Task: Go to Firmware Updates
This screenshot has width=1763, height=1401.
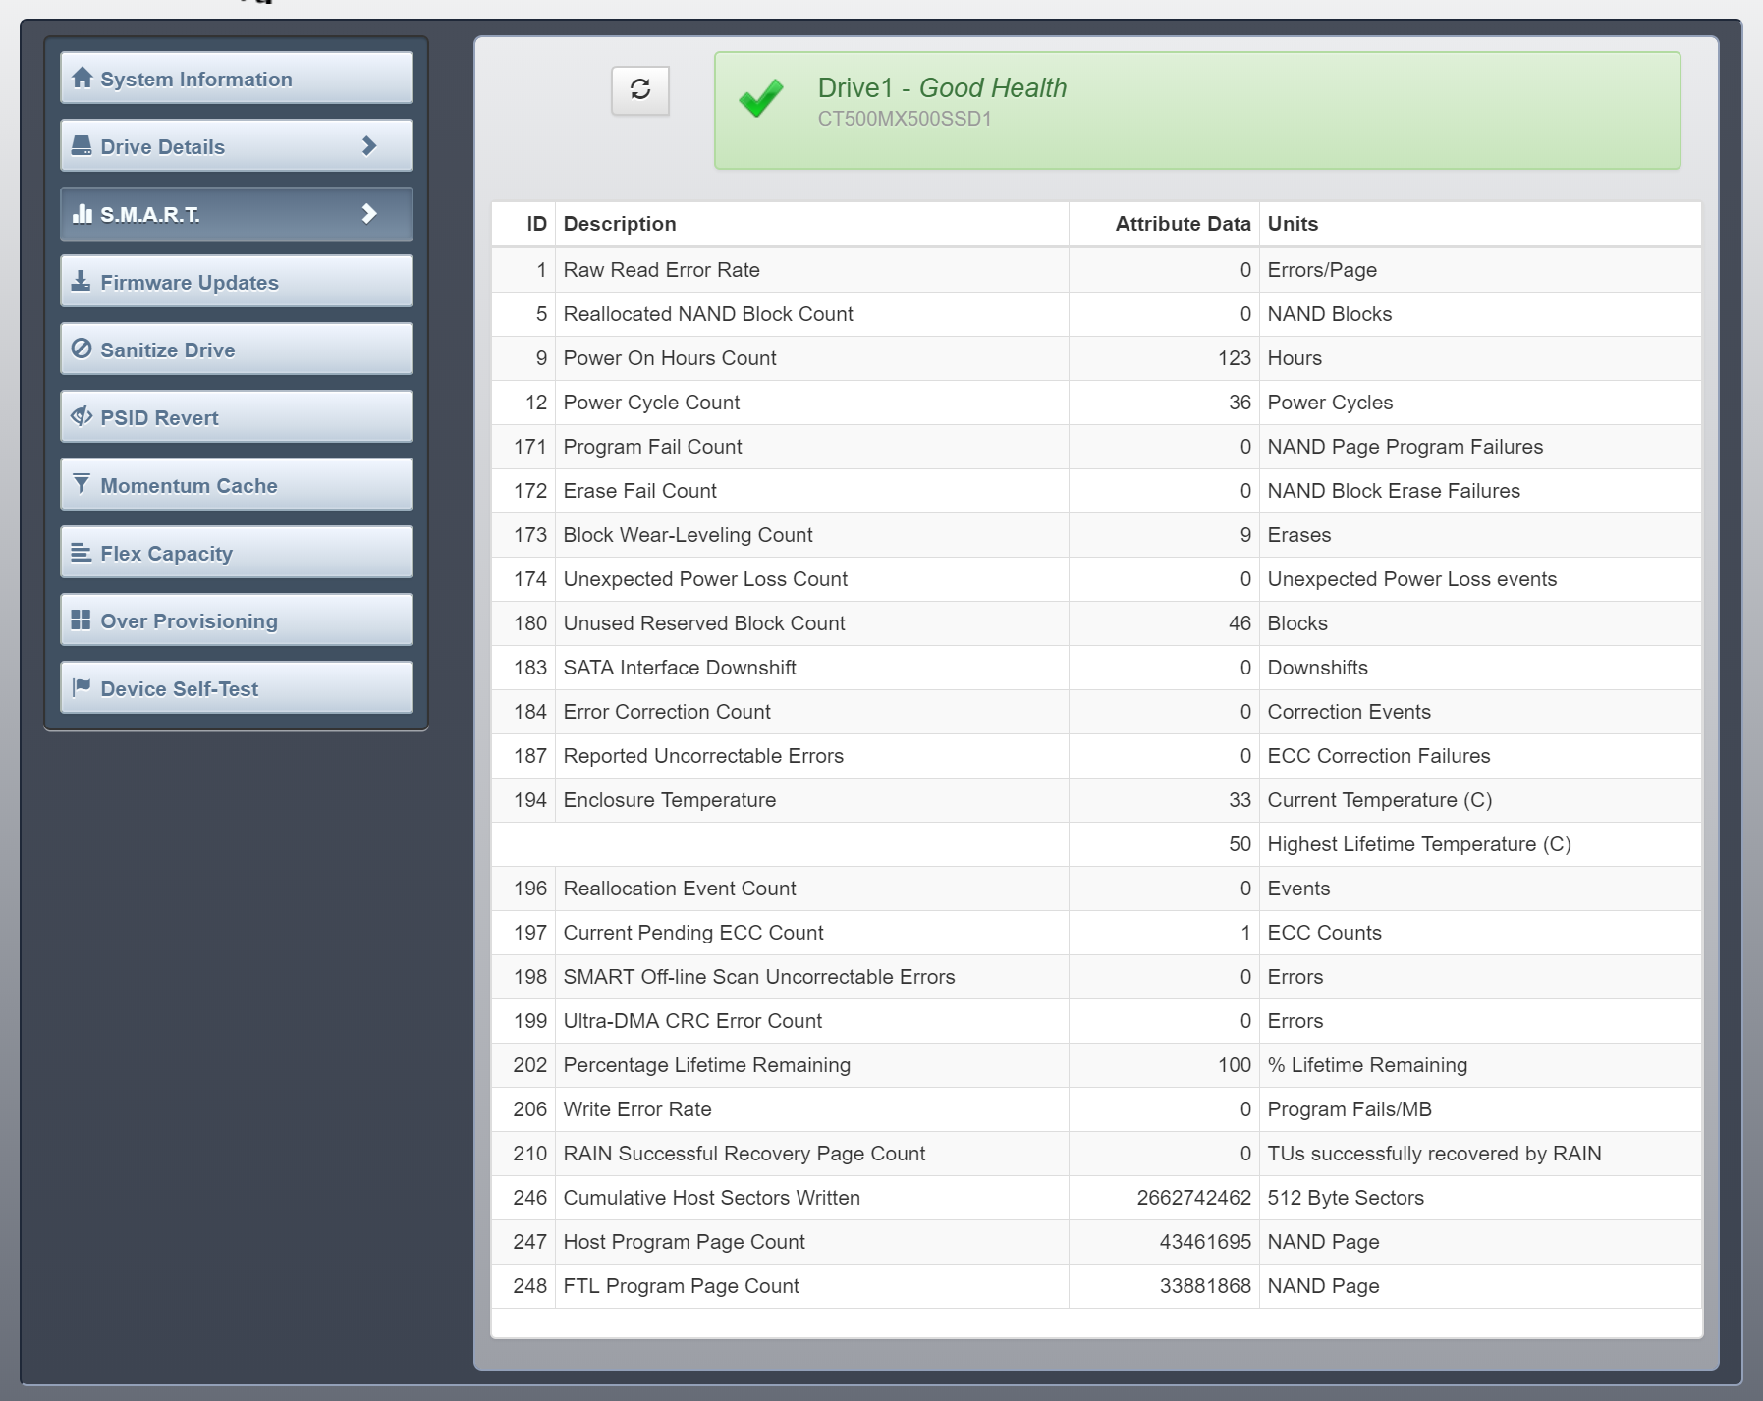Action: click(237, 281)
